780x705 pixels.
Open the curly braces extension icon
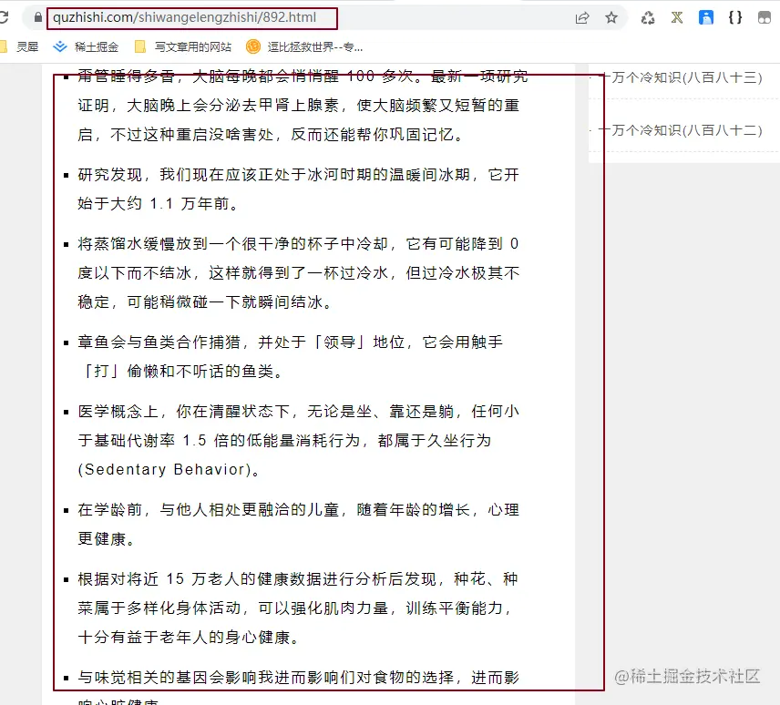coord(735,18)
